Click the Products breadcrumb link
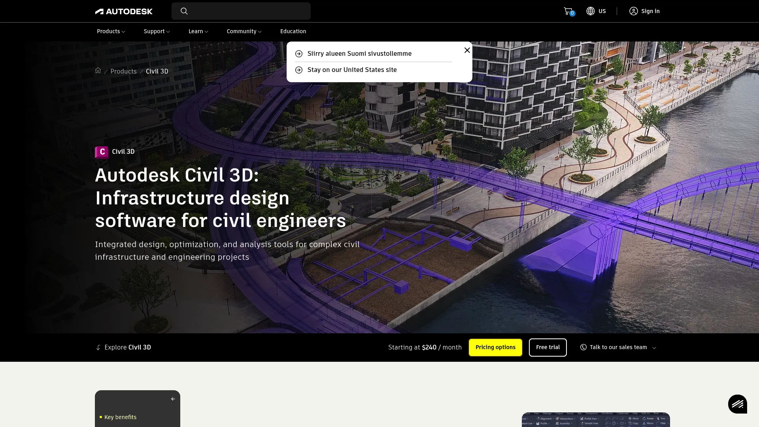This screenshot has width=759, height=427. pos(123,71)
